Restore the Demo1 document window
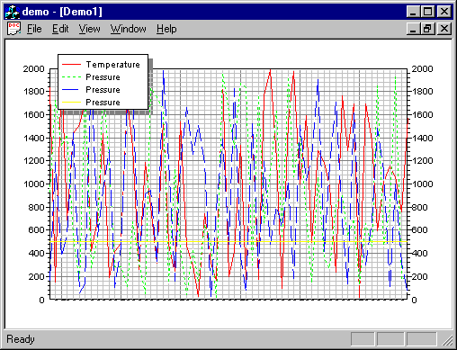Screen dimensions: 457x350 tap(428, 29)
